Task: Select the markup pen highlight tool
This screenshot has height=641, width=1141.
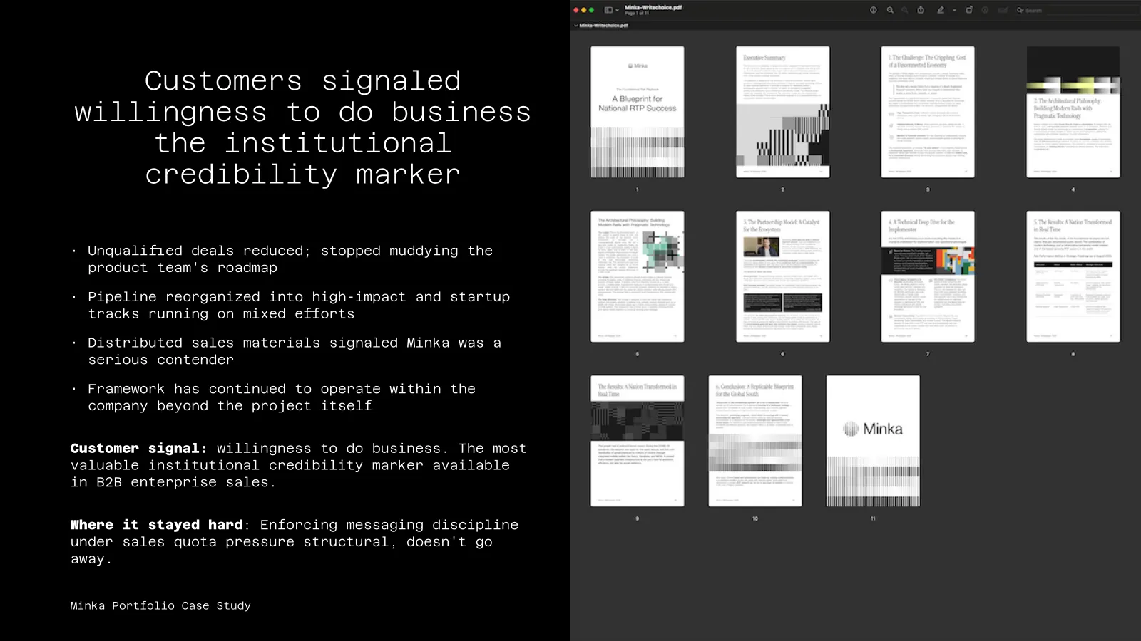Action: click(941, 10)
